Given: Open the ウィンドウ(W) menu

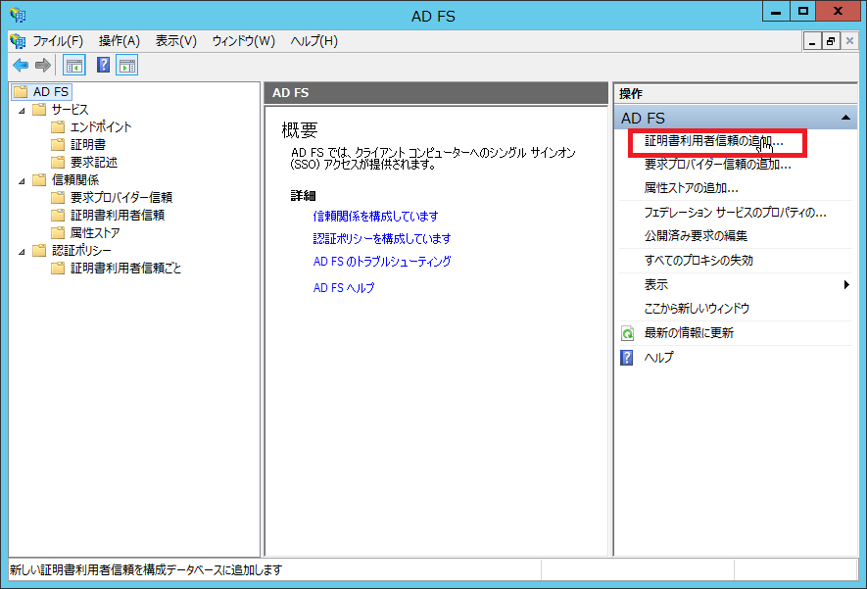Looking at the screenshot, I should click(x=243, y=41).
